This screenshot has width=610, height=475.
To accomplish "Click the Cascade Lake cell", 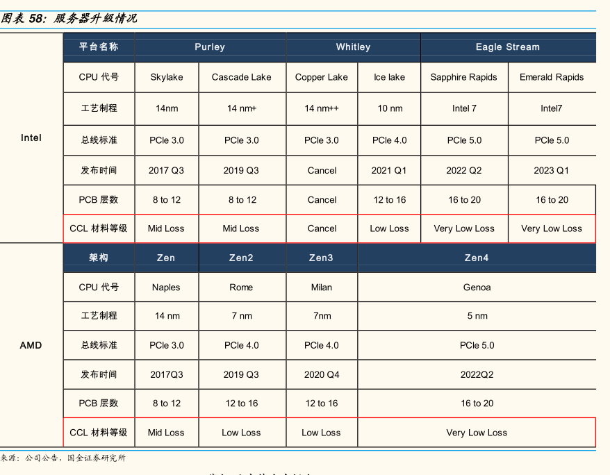I will (241, 77).
